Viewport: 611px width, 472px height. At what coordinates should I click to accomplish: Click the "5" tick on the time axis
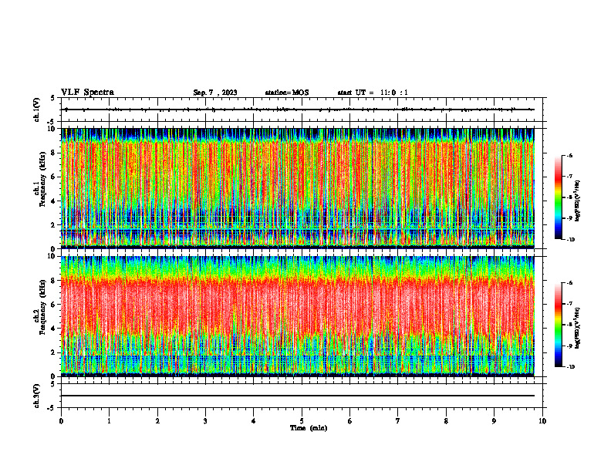[x=302, y=421]
